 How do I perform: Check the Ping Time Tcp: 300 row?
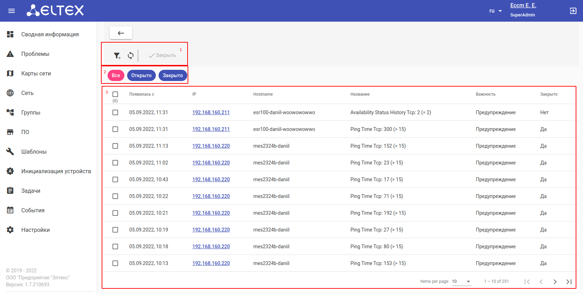[115, 129]
